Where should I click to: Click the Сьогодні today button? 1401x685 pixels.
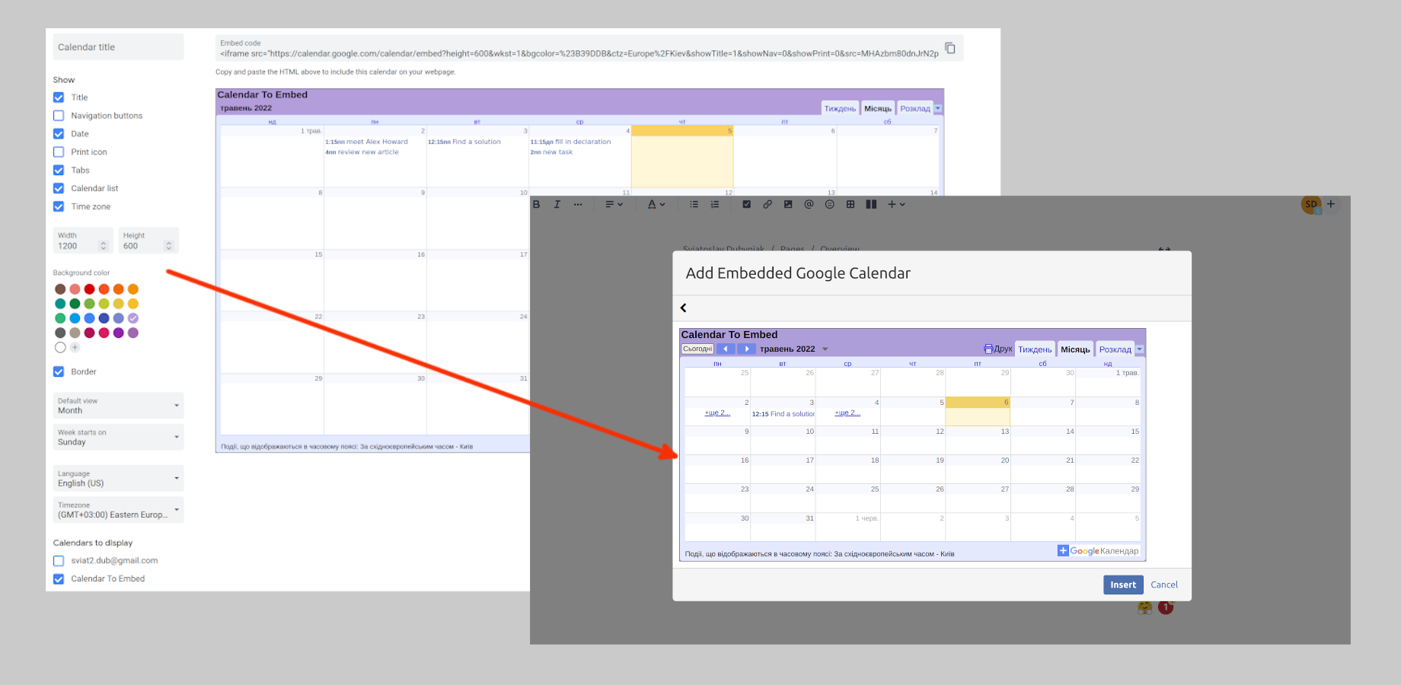(697, 349)
